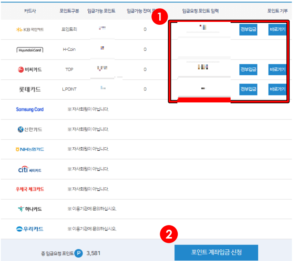Click TOP point type text
The image size is (297, 261).
click(69, 69)
